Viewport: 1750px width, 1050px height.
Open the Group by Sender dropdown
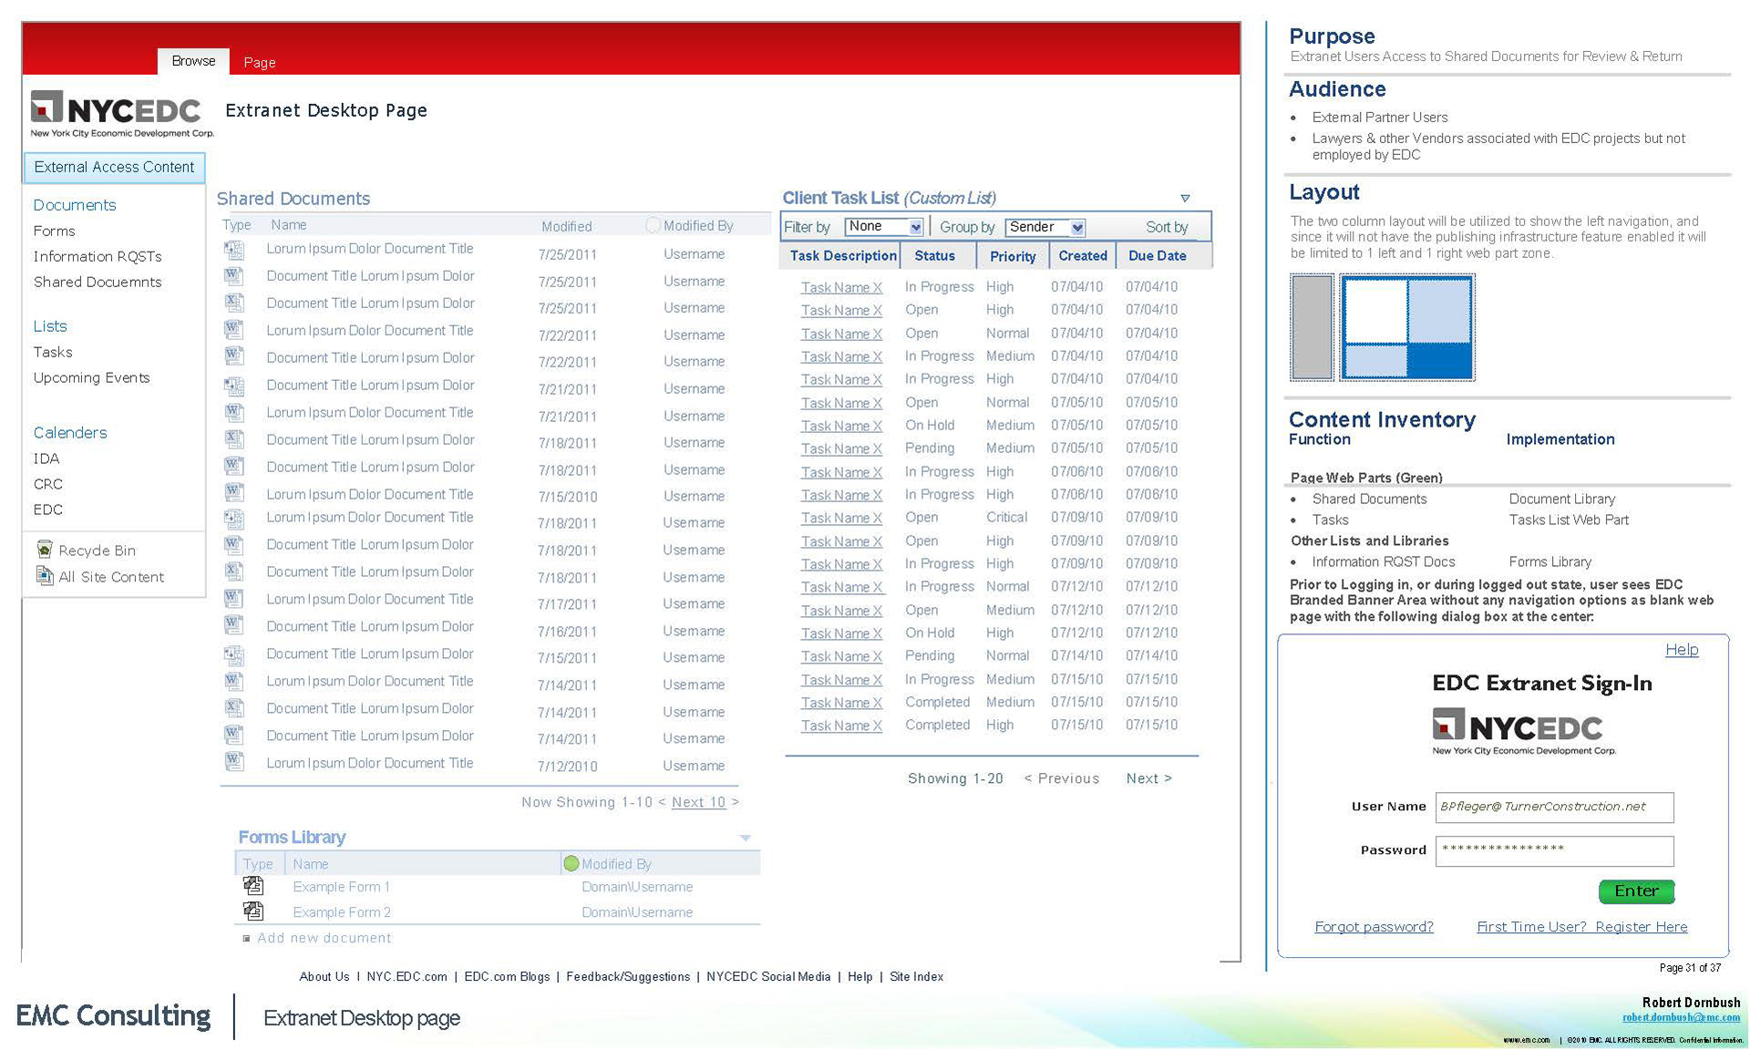pyautogui.click(x=1077, y=227)
